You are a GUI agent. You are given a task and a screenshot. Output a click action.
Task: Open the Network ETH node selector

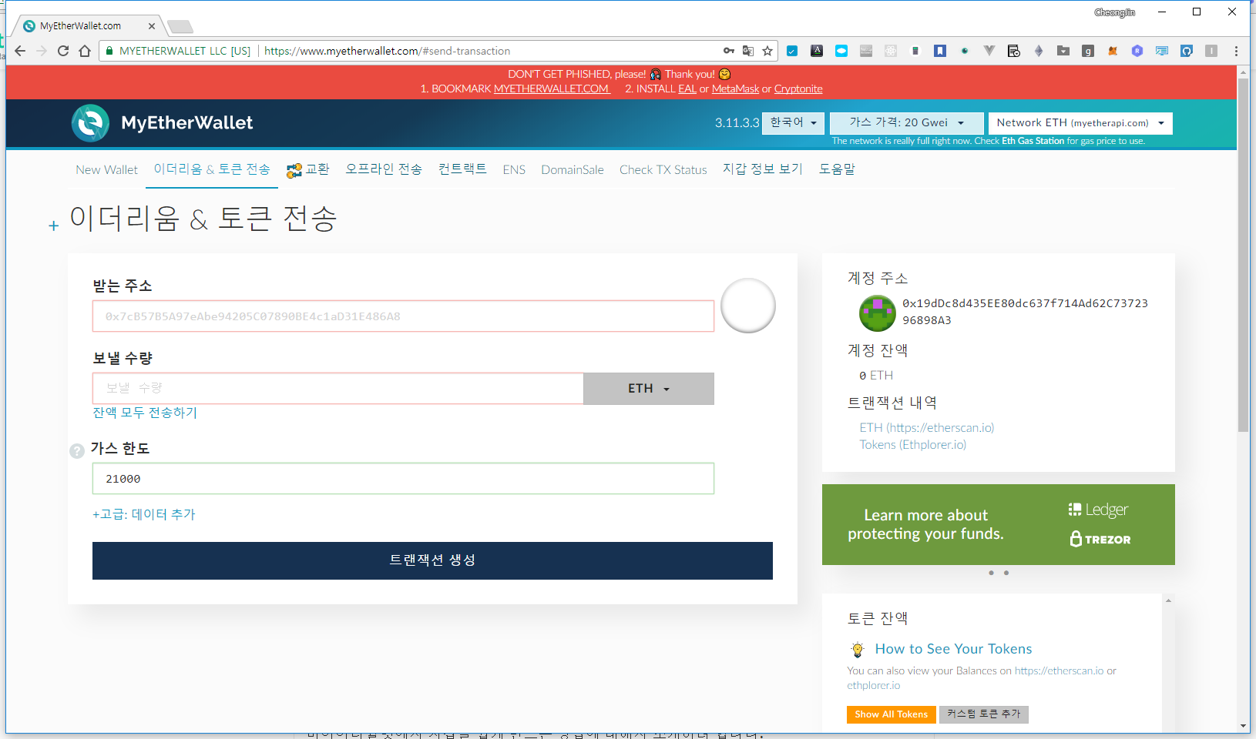(1080, 123)
